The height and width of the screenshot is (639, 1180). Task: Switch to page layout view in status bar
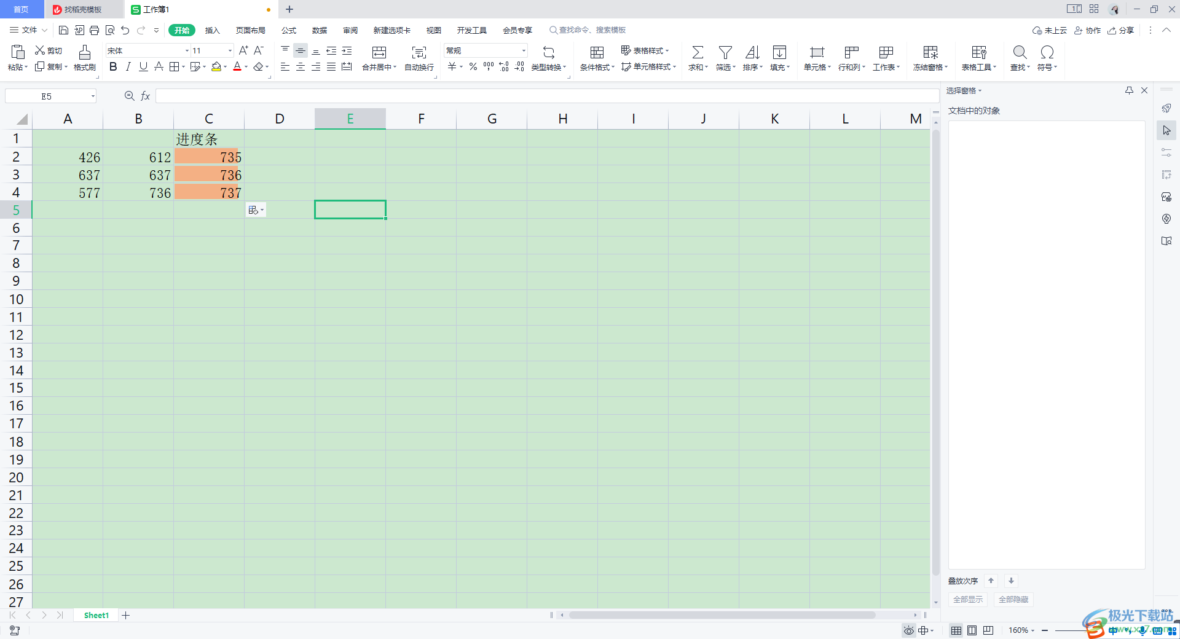[x=972, y=630]
